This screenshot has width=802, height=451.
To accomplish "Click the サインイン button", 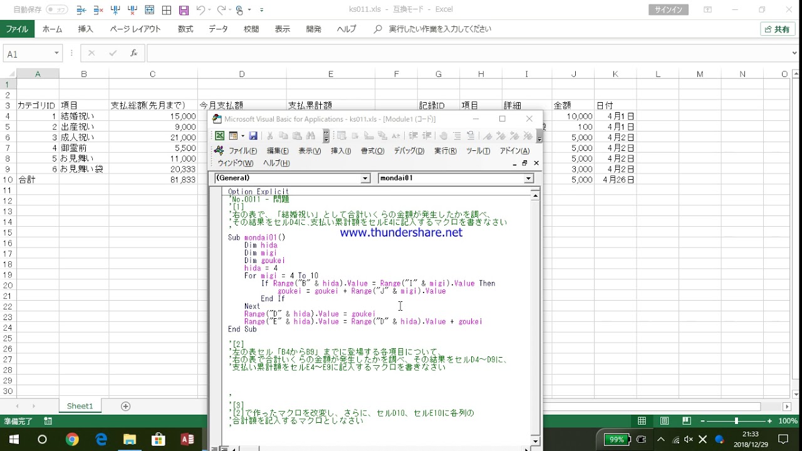I will pyautogui.click(x=669, y=10).
